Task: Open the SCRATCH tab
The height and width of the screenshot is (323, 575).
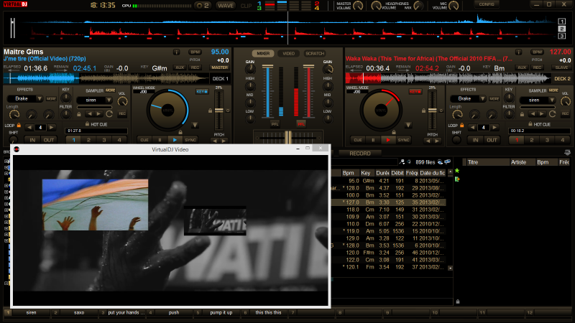Action: pyautogui.click(x=314, y=53)
